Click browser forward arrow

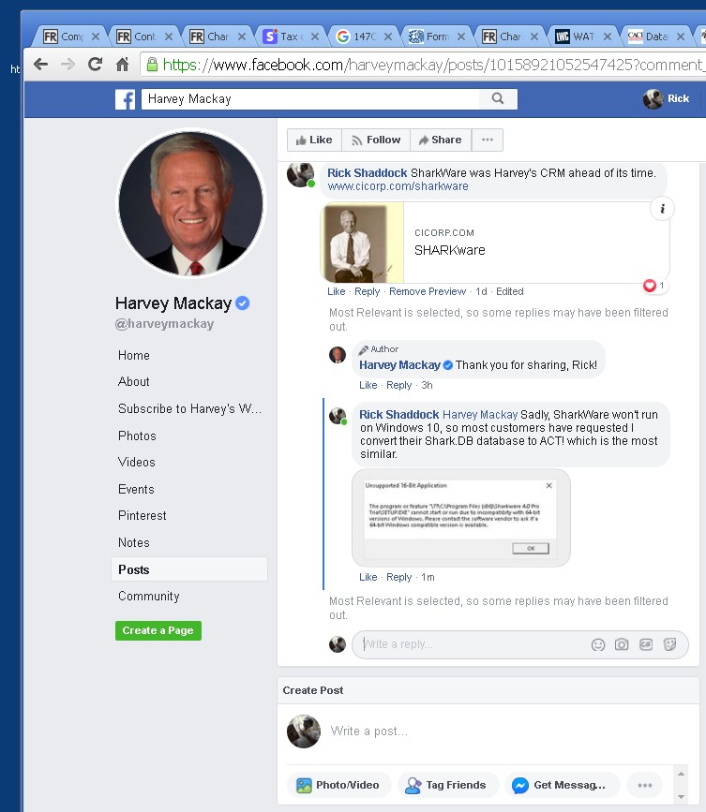coord(68,65)
